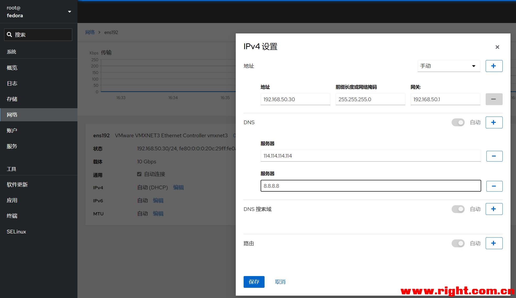Remove the 192.168.50.30 address row
This screenshot has height=298, width=516.
[494, 99]
